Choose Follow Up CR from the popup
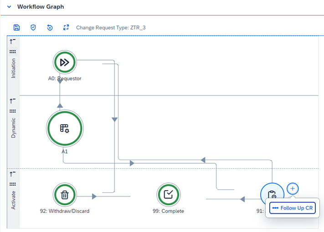324x232 pixels. coord(293,208)
